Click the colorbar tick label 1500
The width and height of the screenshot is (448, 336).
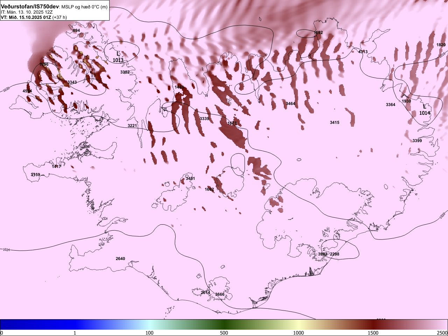coord(373,333)
